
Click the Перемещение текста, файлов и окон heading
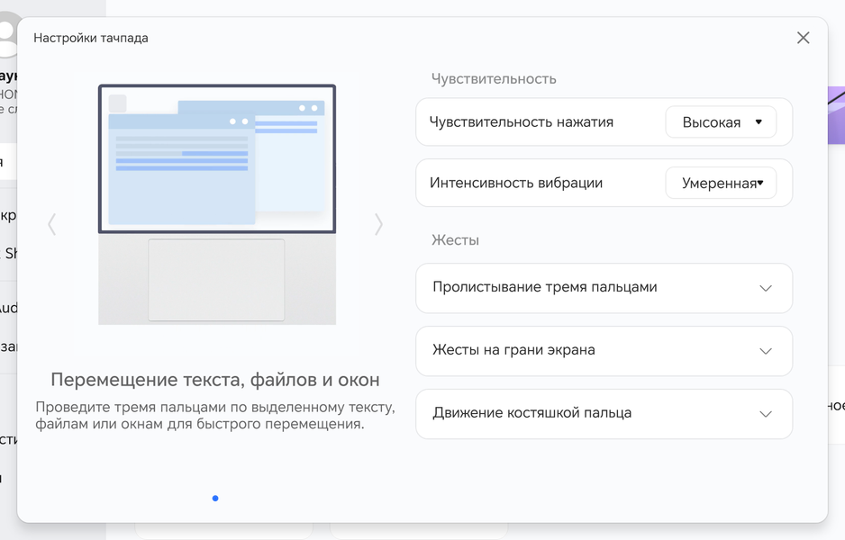[215, 380]
